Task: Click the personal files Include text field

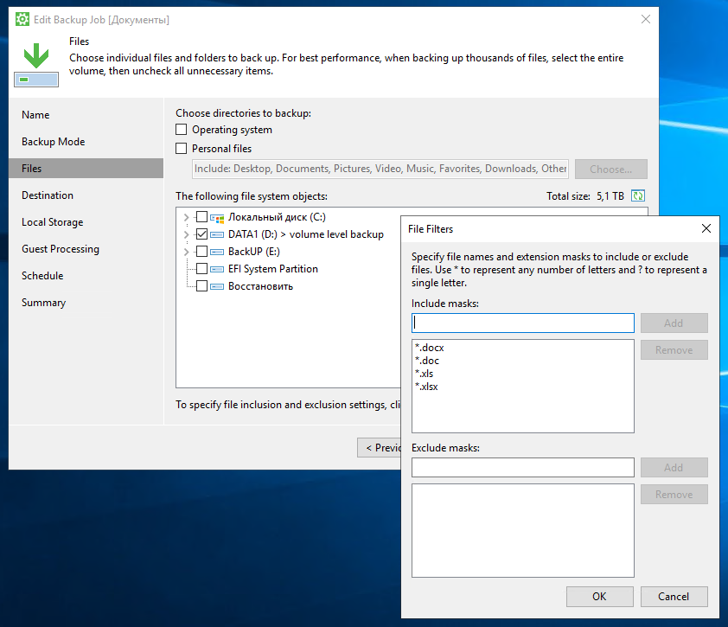Action: 380,169
